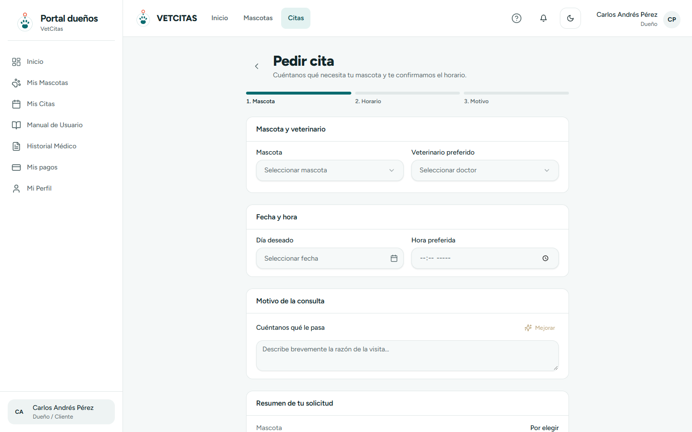Image resolution: width=692 pixels, height=432 pixels.
Task: Click the sparkle icon beside Mejorar
Action: (x=528, y=328)
